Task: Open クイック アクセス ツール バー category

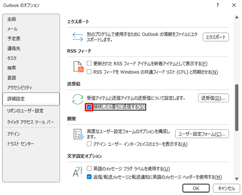Action: [31, 122]
